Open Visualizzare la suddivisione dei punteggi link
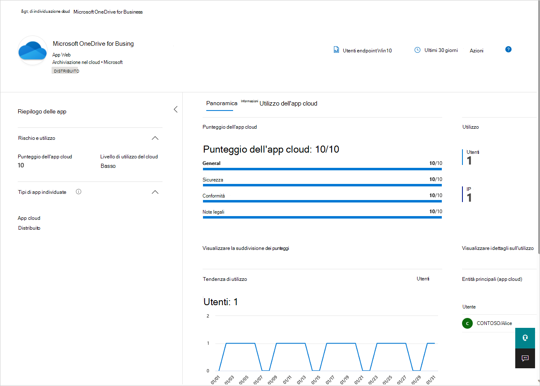The height and width of the screenshot is (386, 540). (246, 248)
